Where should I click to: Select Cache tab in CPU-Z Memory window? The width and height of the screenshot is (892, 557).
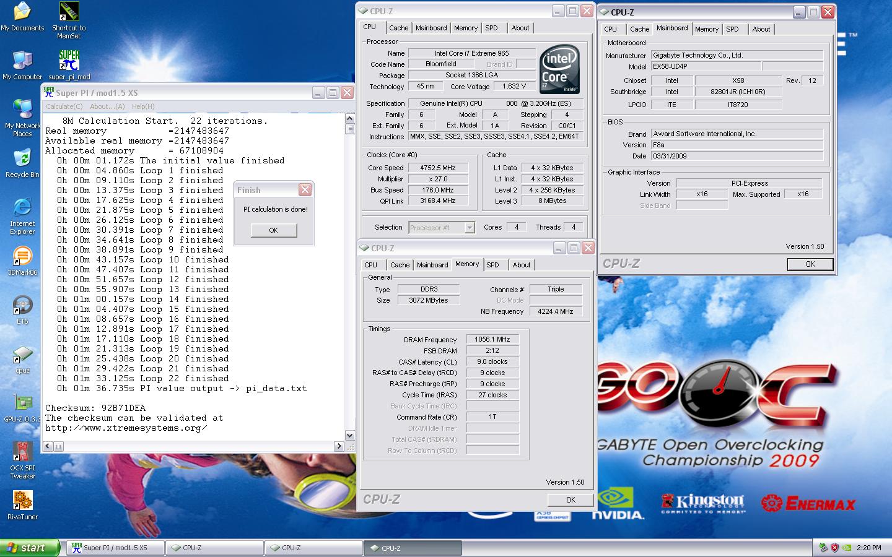(400, 265)
